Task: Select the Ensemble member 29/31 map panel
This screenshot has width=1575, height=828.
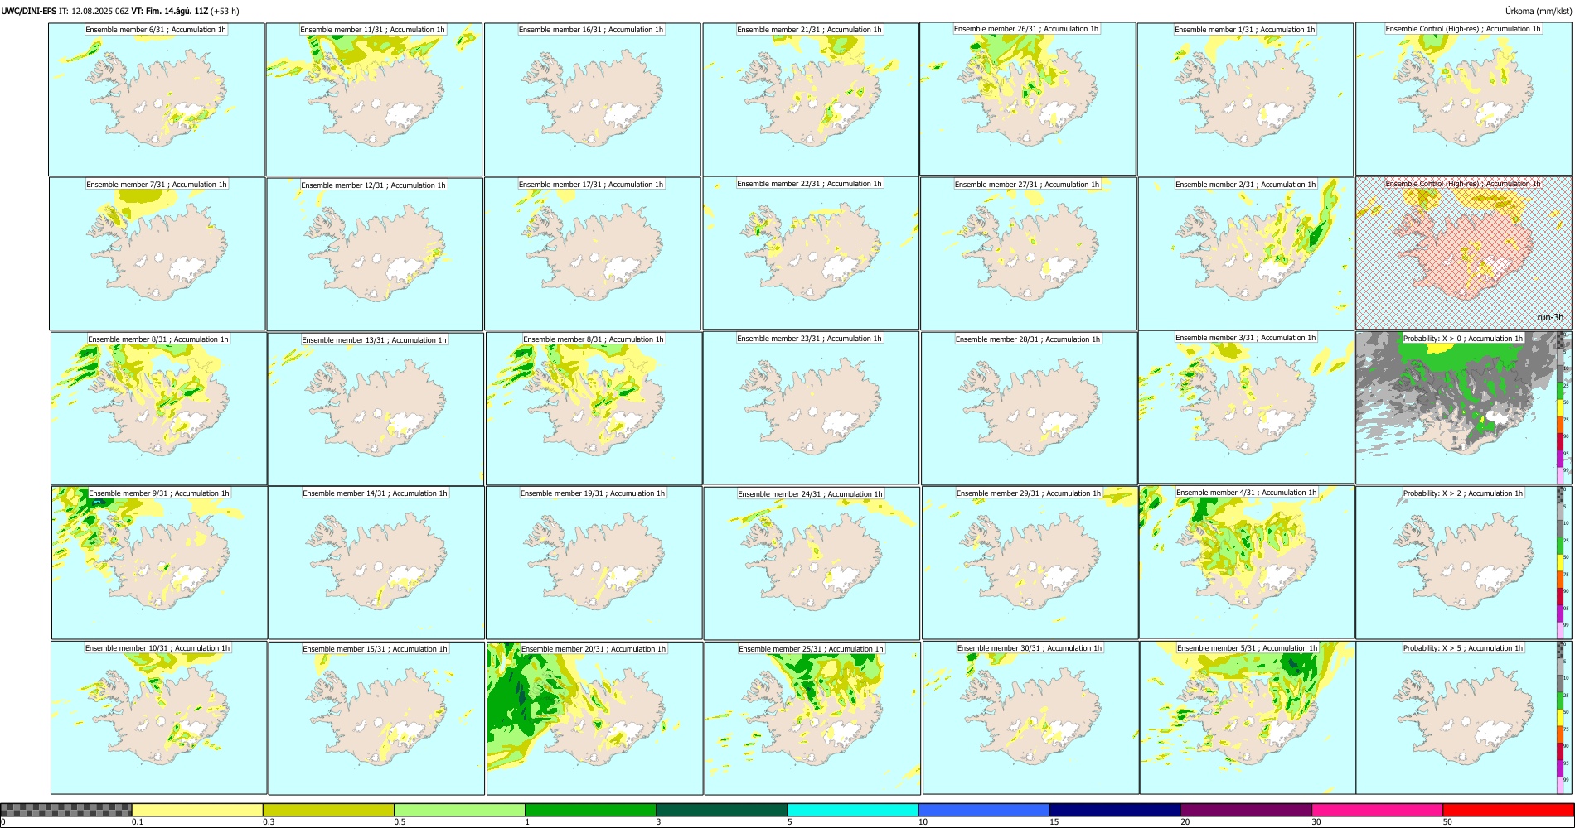Action: pos(1030,562)
